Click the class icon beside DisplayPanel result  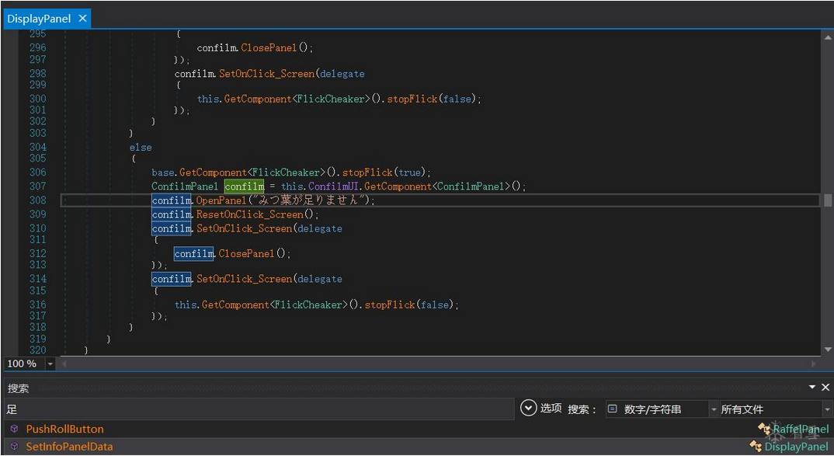pyautogui.click(x=756, y=446)
